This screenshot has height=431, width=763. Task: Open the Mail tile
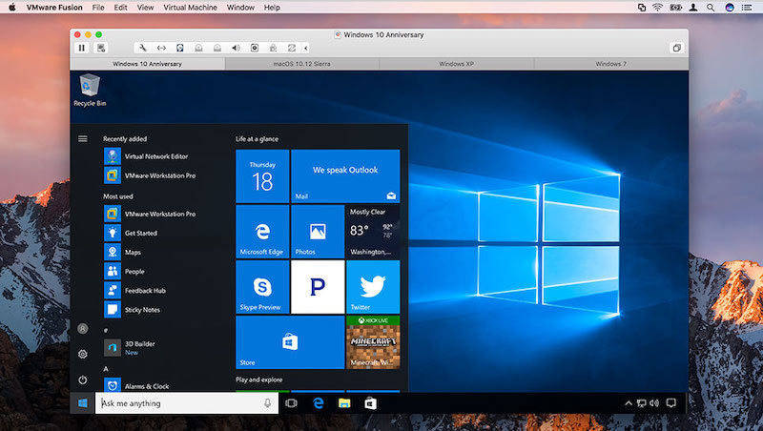click(x=345, y=176)
